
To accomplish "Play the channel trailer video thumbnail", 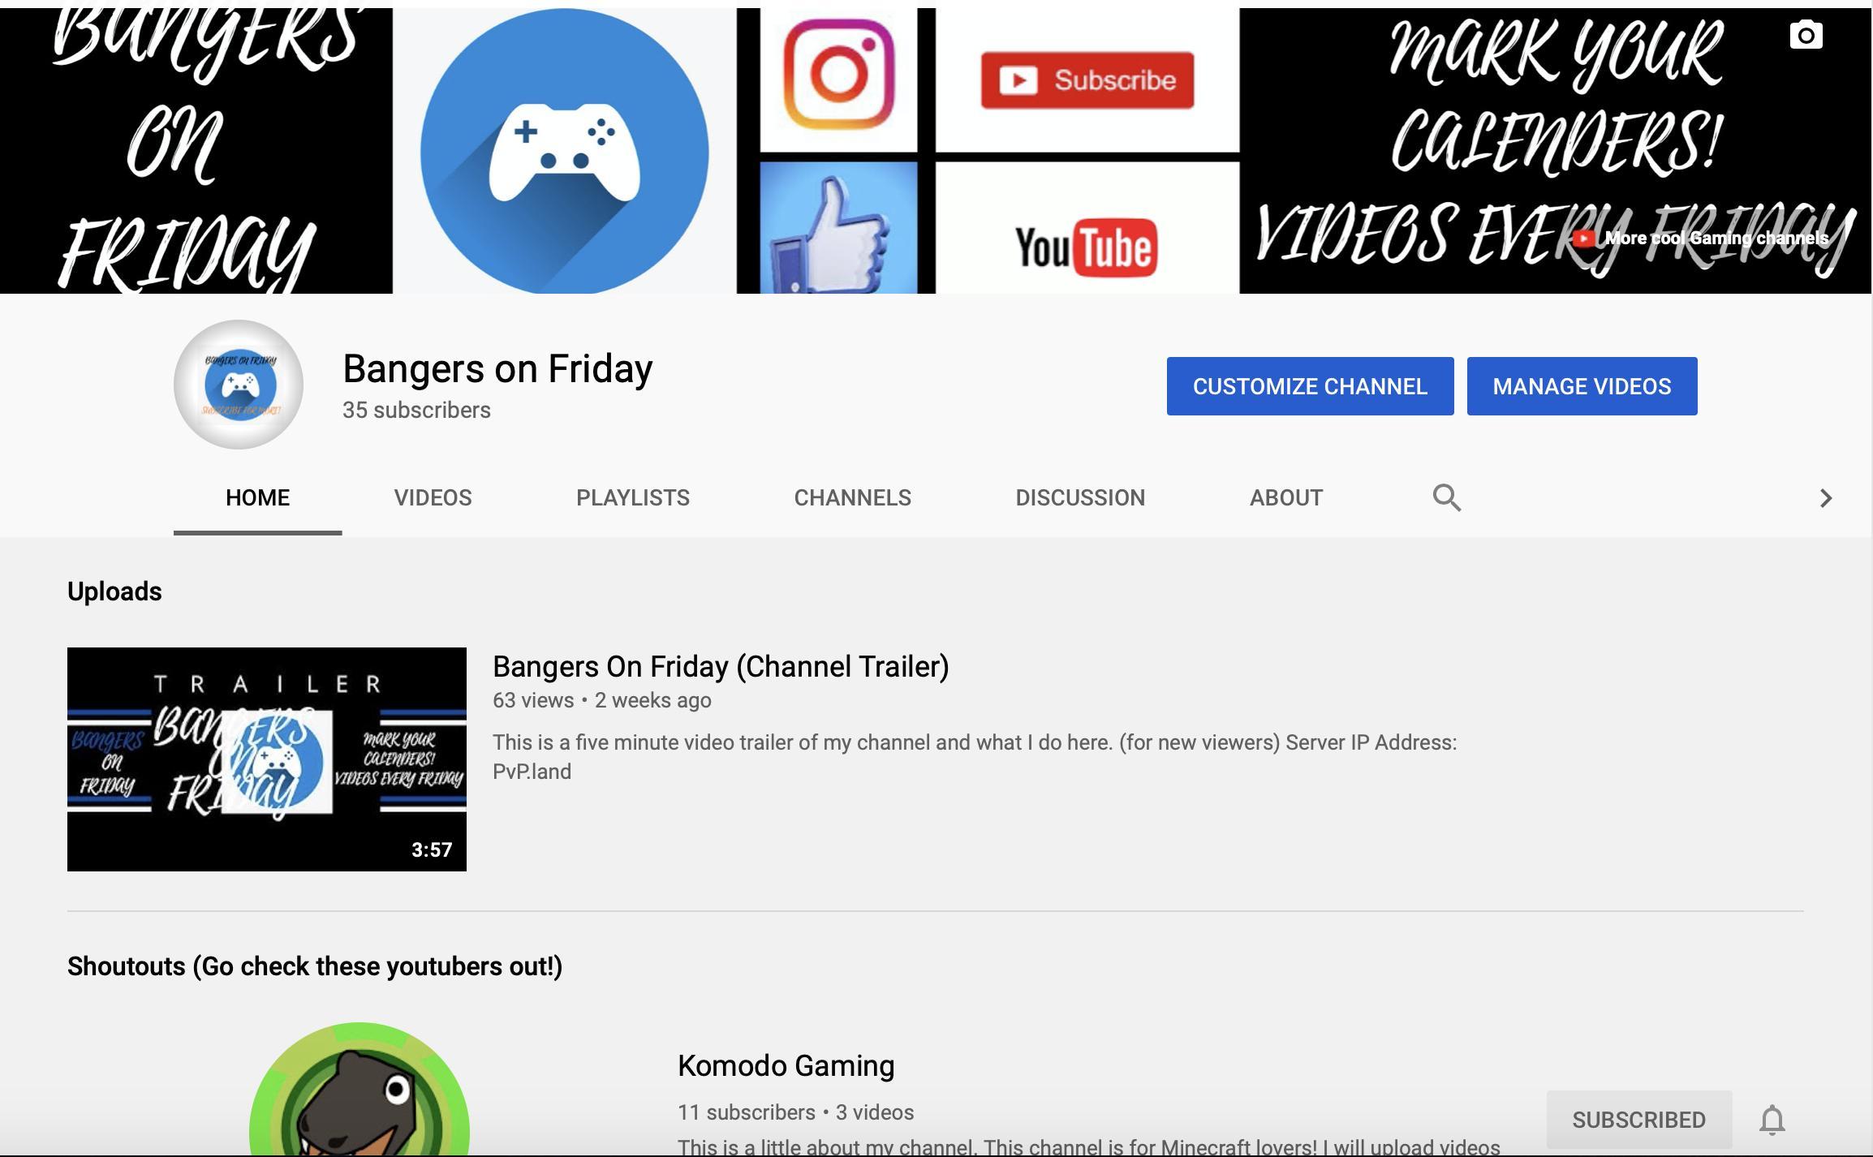I will pos(267,759).
